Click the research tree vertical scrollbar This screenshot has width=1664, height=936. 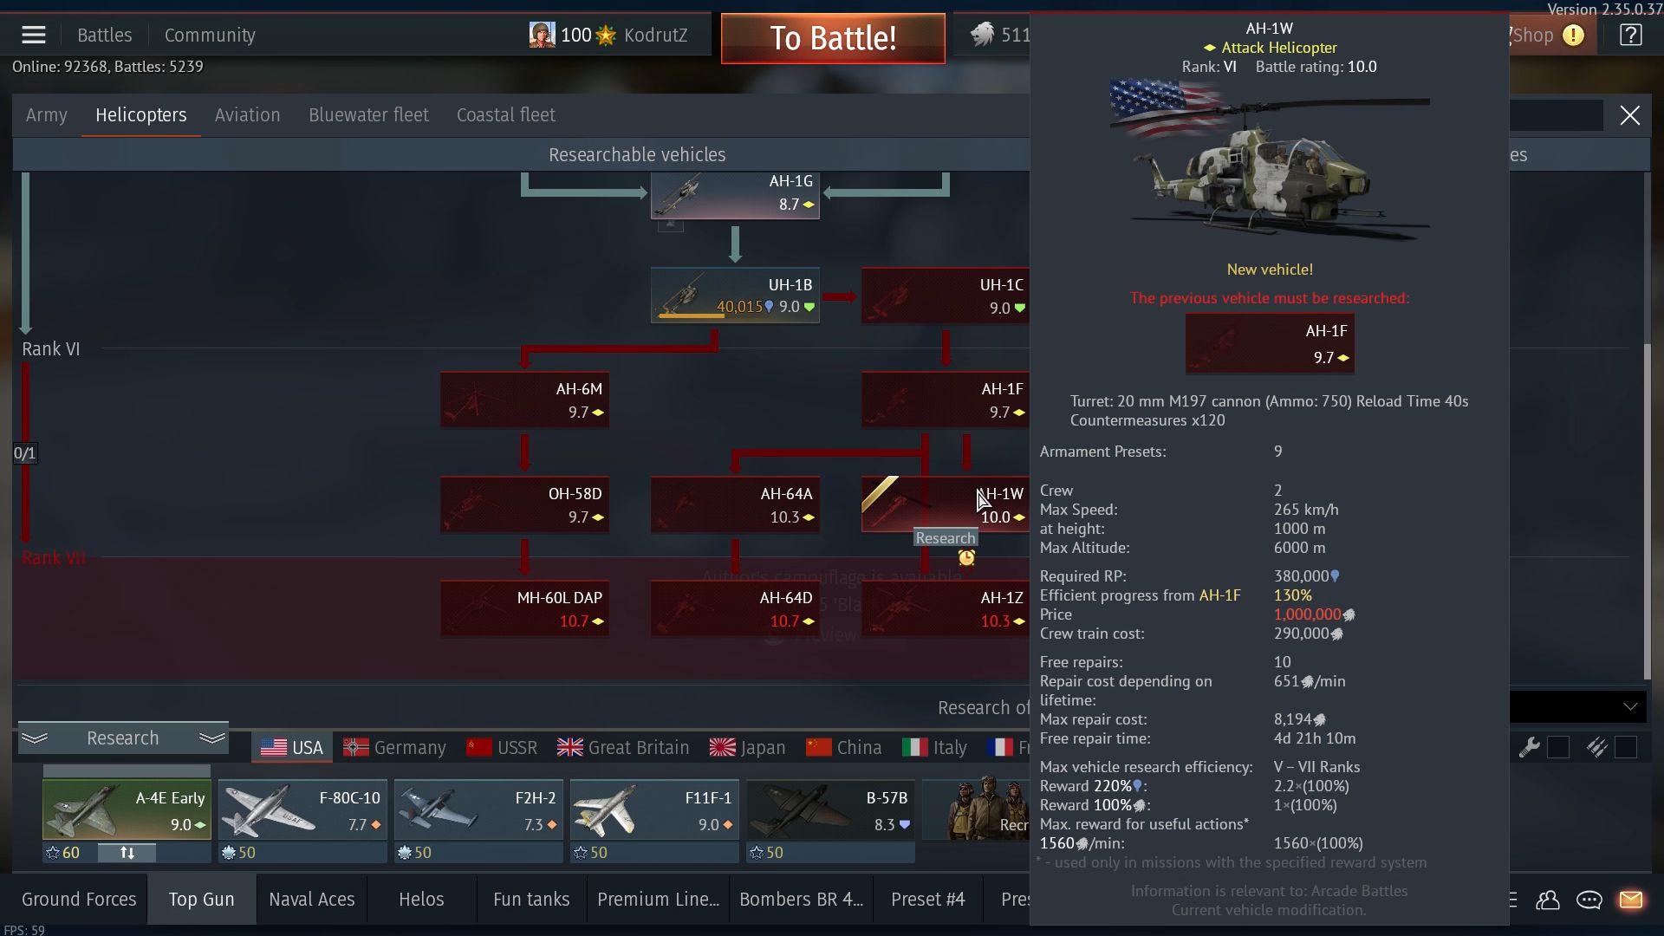point(1648,511)
